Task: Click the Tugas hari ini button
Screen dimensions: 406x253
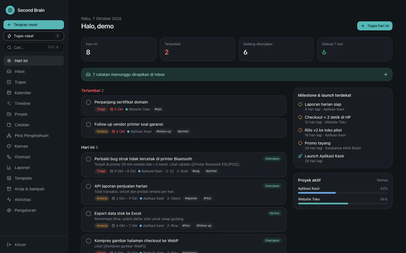Action: pos(375,26)
